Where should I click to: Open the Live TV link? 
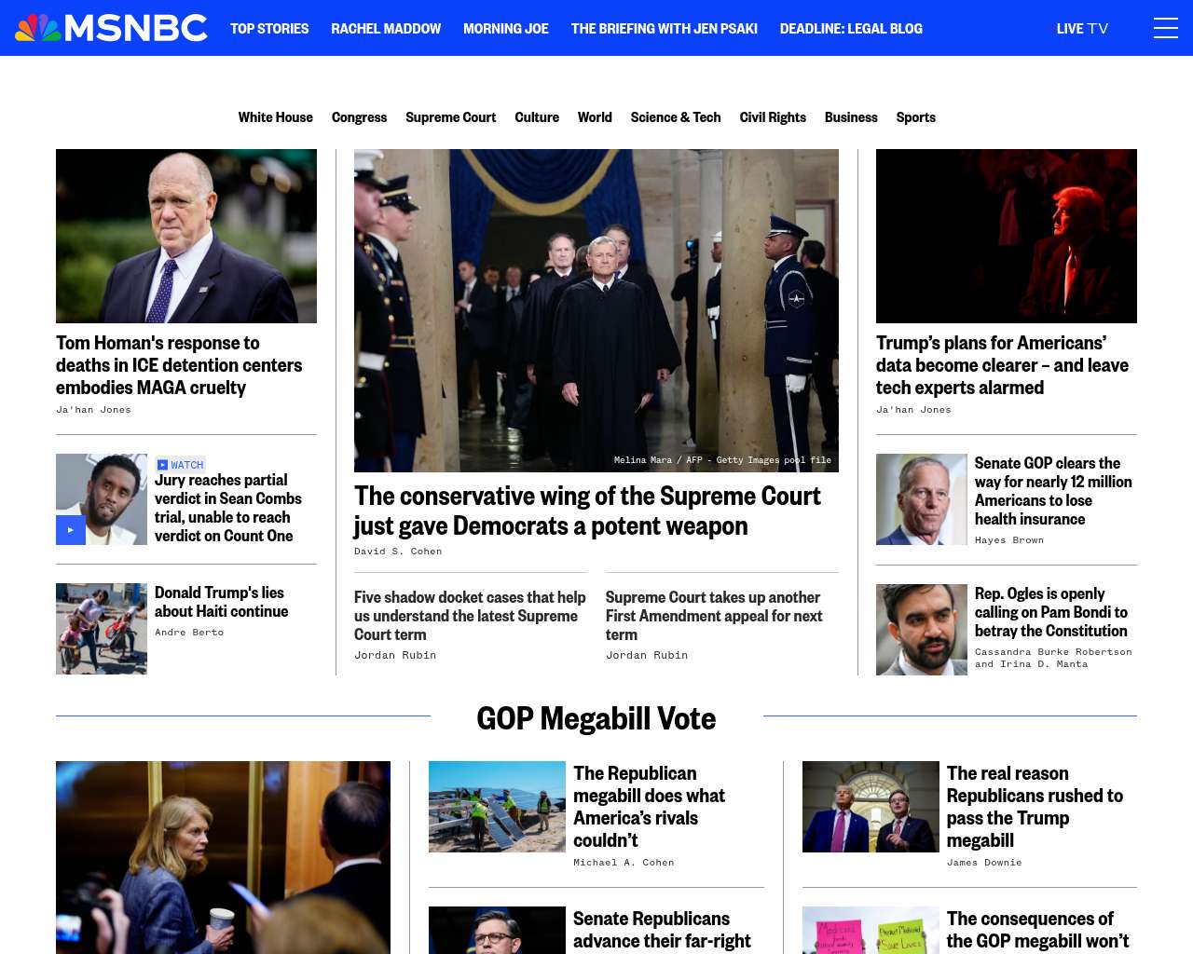(1082, 28)
